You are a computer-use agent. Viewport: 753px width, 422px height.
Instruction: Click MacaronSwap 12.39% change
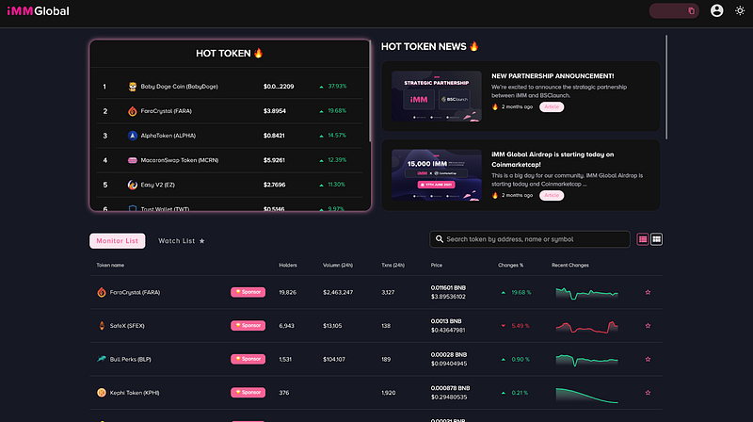(337, 160)
